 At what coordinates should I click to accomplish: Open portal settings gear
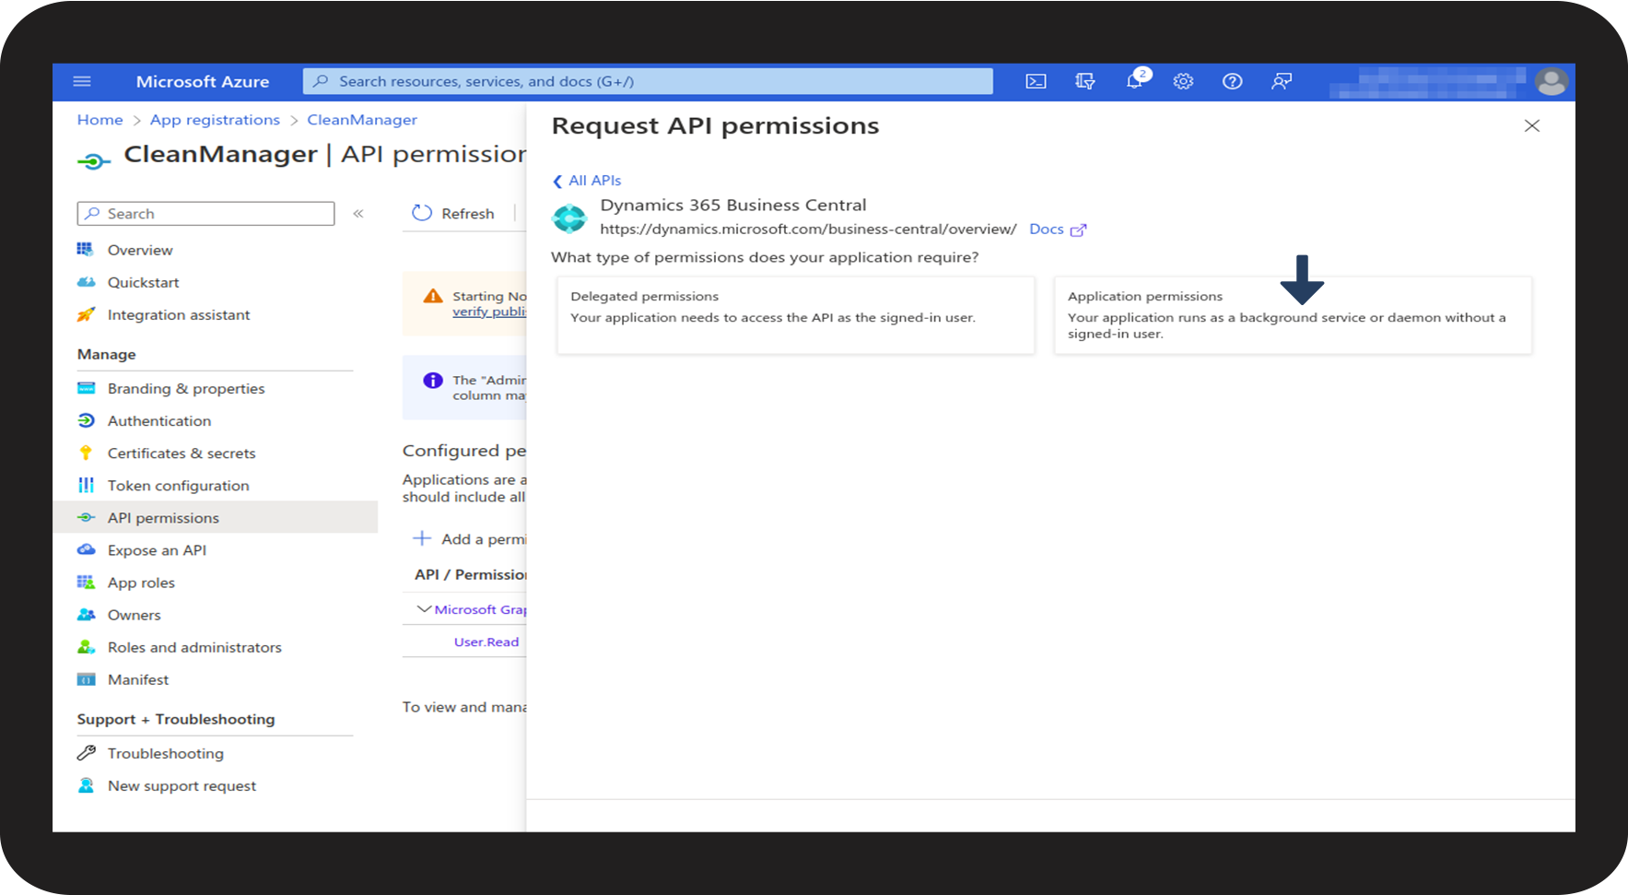click(1183, 81)
